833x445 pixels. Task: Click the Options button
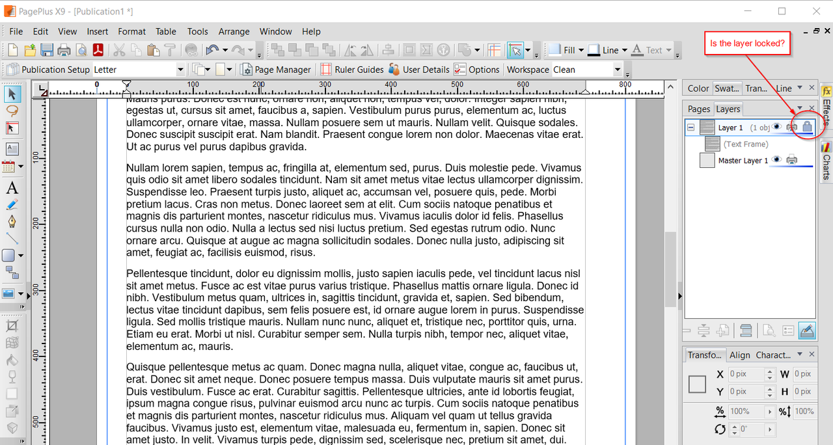pos(477,70)
